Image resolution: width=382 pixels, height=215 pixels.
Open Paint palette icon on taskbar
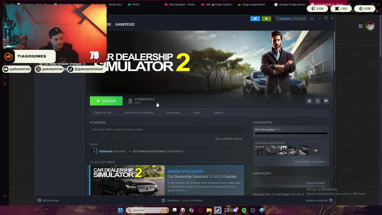(262, 210)
